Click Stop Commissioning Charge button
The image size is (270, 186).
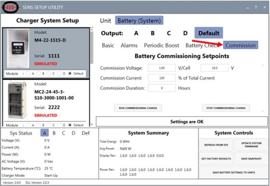[x=226, y=108]
